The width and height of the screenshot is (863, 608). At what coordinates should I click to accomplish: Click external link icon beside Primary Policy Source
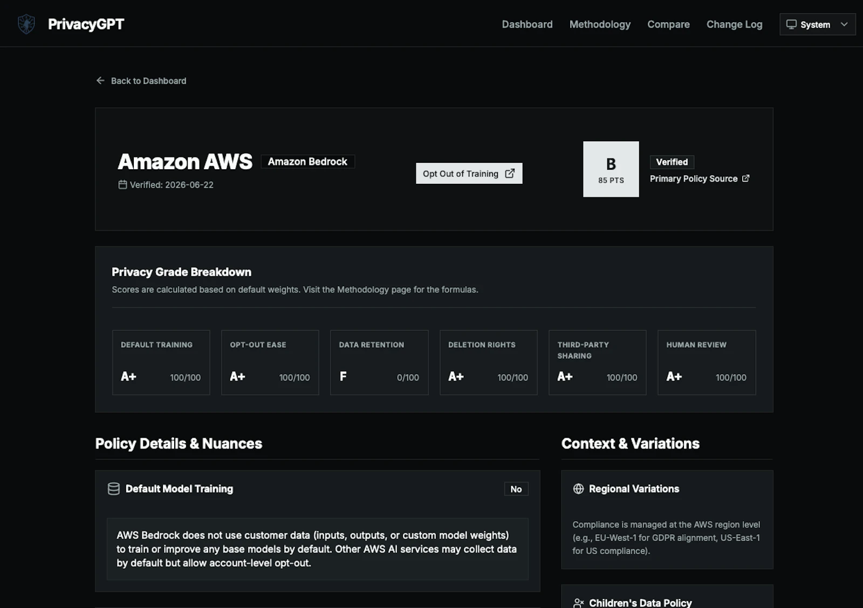click(x=745, y=178)
